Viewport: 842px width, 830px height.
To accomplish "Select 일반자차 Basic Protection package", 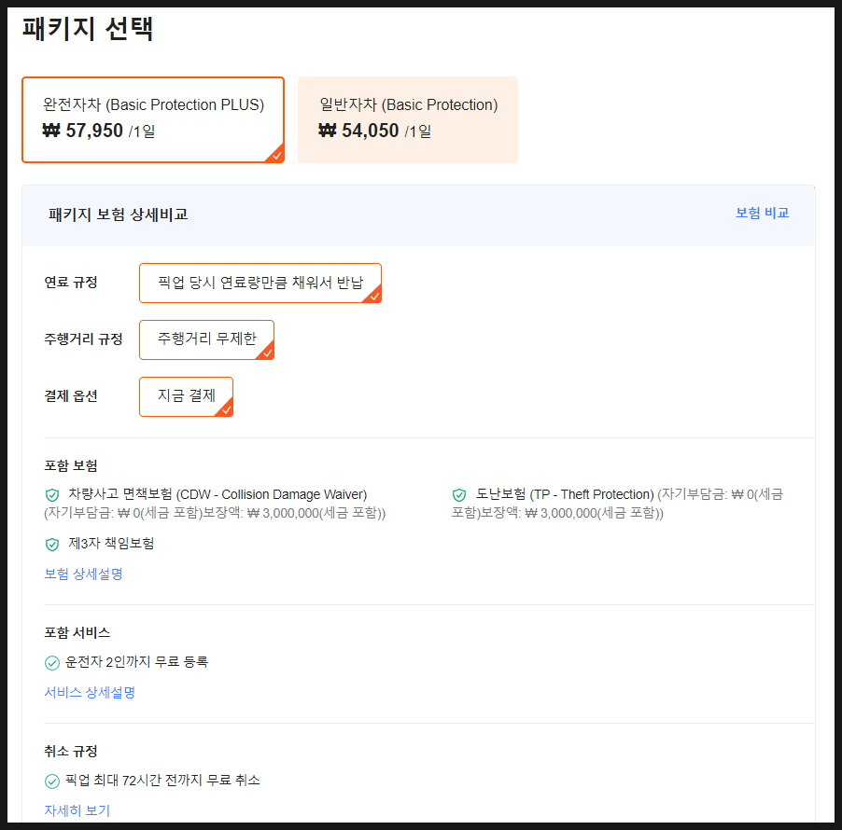I will coord(408,119).
